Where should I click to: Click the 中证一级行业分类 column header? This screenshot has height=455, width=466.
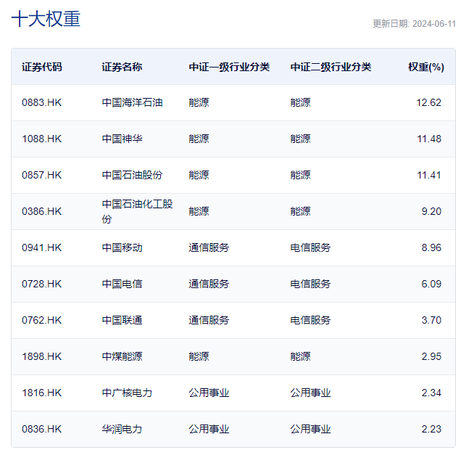[x=229, y=67]
